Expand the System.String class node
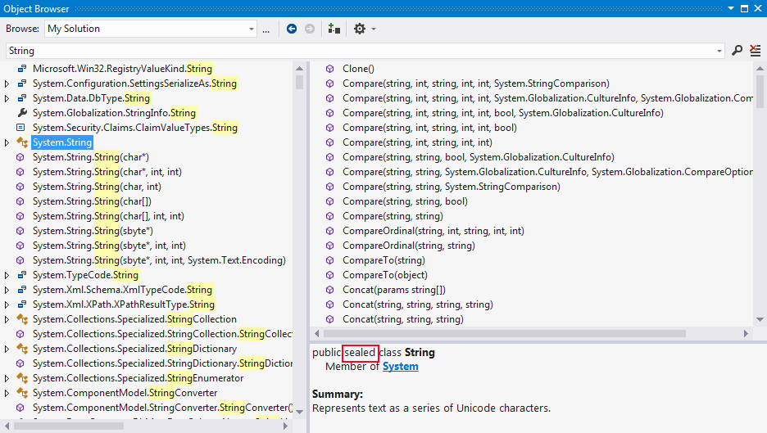 click(7, 142)
